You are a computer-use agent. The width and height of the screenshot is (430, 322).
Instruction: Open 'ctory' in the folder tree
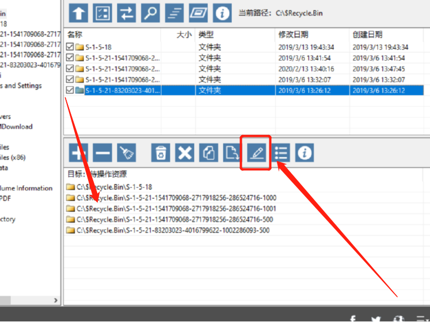7,219
